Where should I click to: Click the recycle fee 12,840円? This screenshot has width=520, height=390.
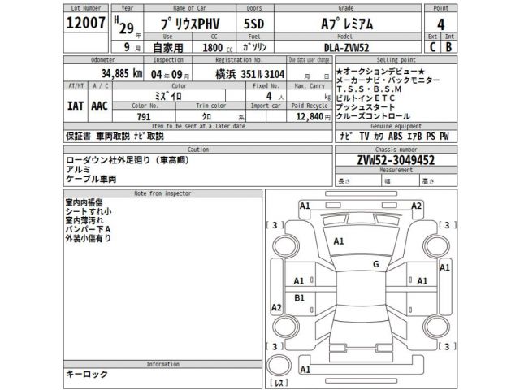[313, 116]
